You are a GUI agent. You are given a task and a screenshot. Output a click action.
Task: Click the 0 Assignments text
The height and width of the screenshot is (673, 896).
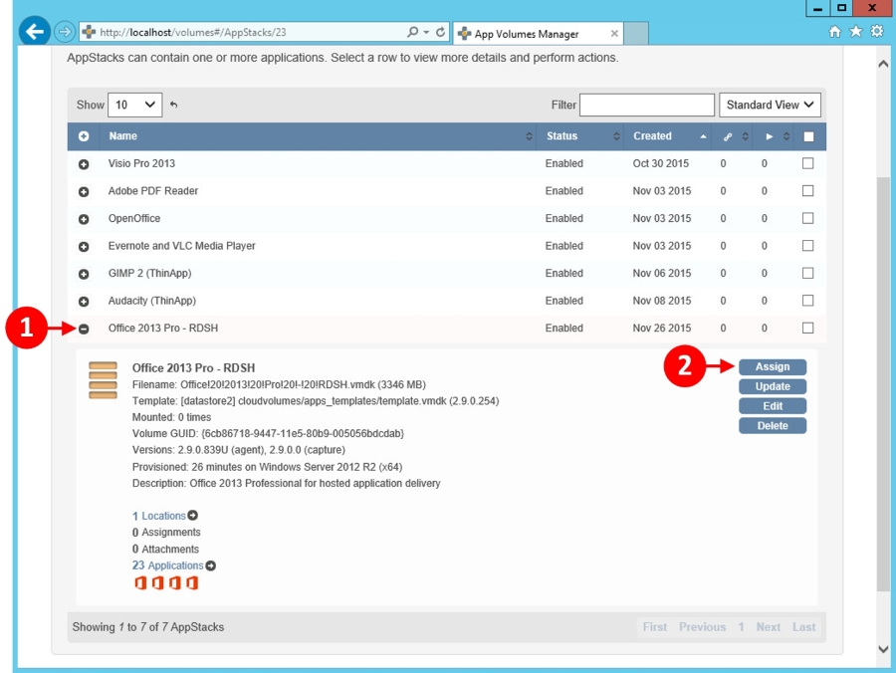click(x=166, y=533)
